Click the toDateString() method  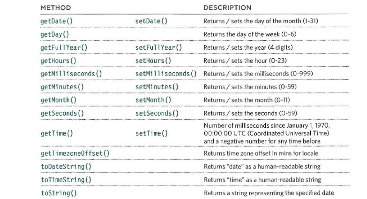click(66, 167)
